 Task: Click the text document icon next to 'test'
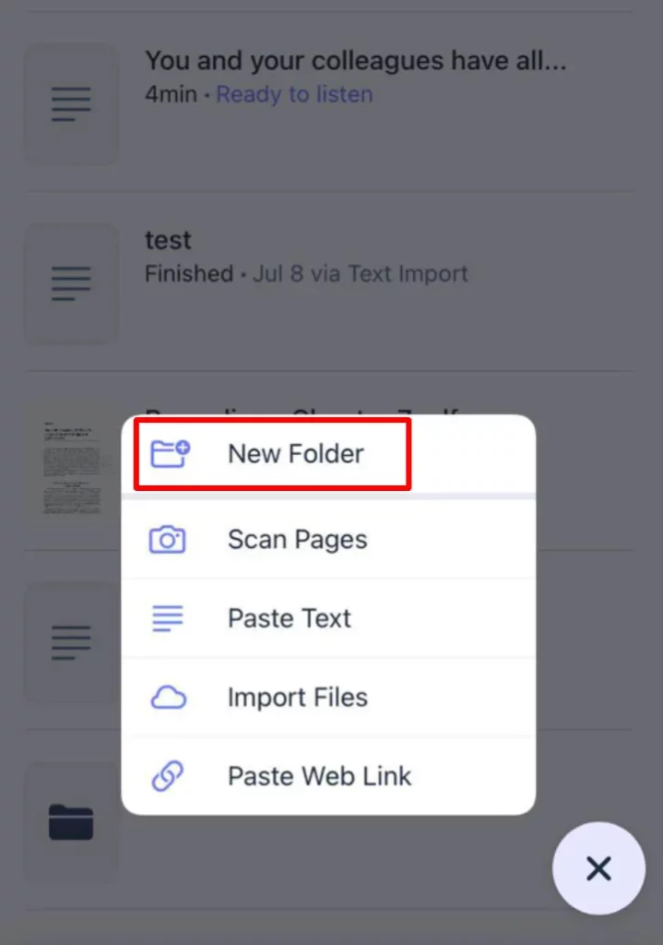[x=71, y=283]
